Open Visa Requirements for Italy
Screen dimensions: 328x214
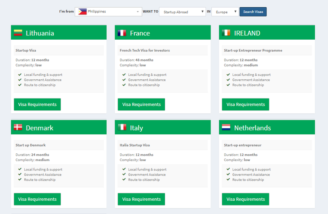coord(141,199)
